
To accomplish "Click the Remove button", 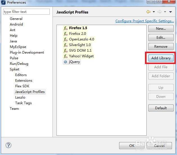I will tap(161, 47).
